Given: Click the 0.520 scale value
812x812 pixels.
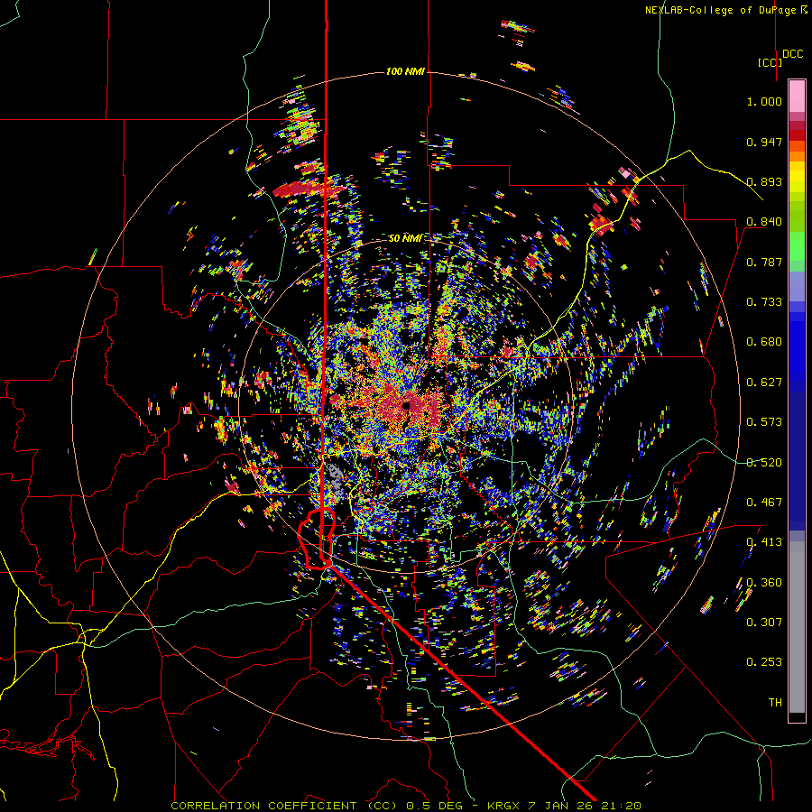Looking at the screenshot, I should coord(764,463).
